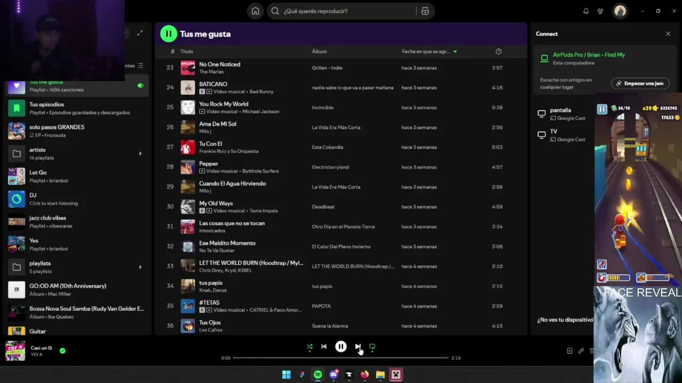682x383 pixels.
Task: Open the notifications bell icon
Action: click(x=586, y=11)
